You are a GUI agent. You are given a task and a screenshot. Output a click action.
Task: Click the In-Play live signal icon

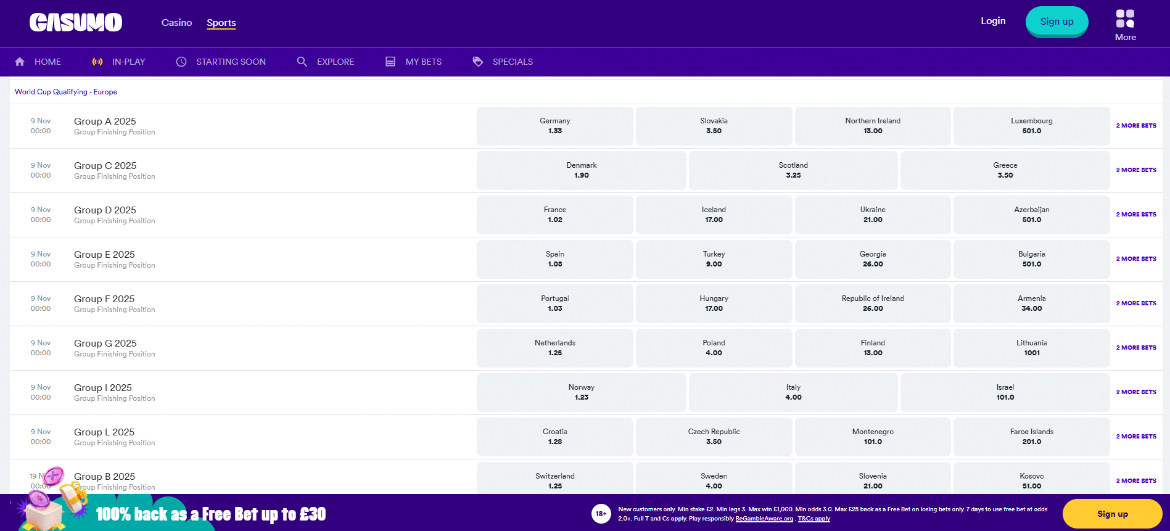tap(97, 62)
